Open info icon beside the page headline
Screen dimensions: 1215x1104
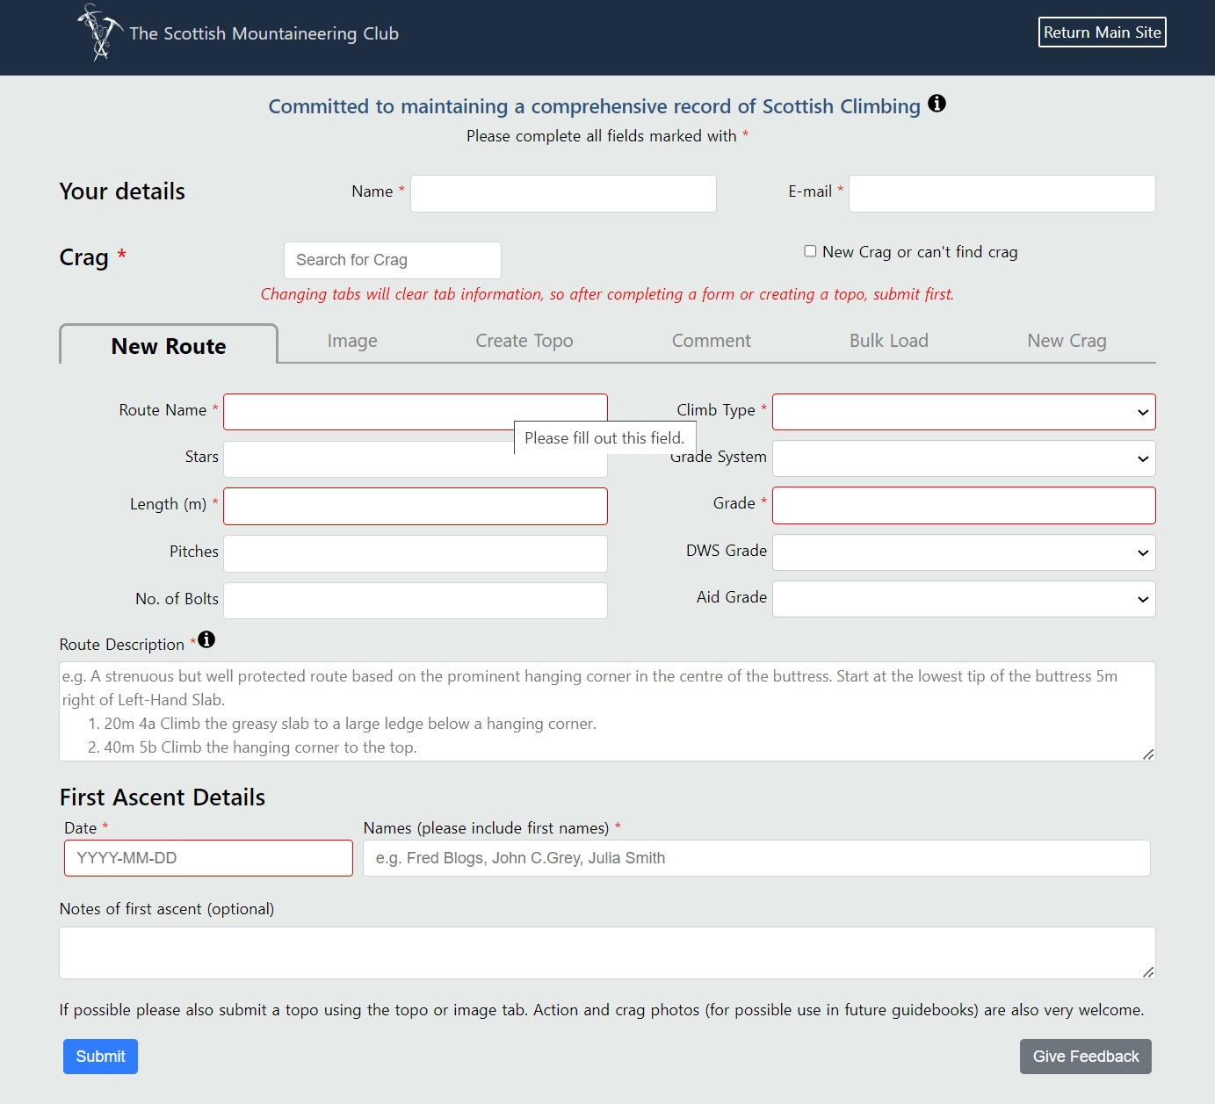(x=937, y=104)
